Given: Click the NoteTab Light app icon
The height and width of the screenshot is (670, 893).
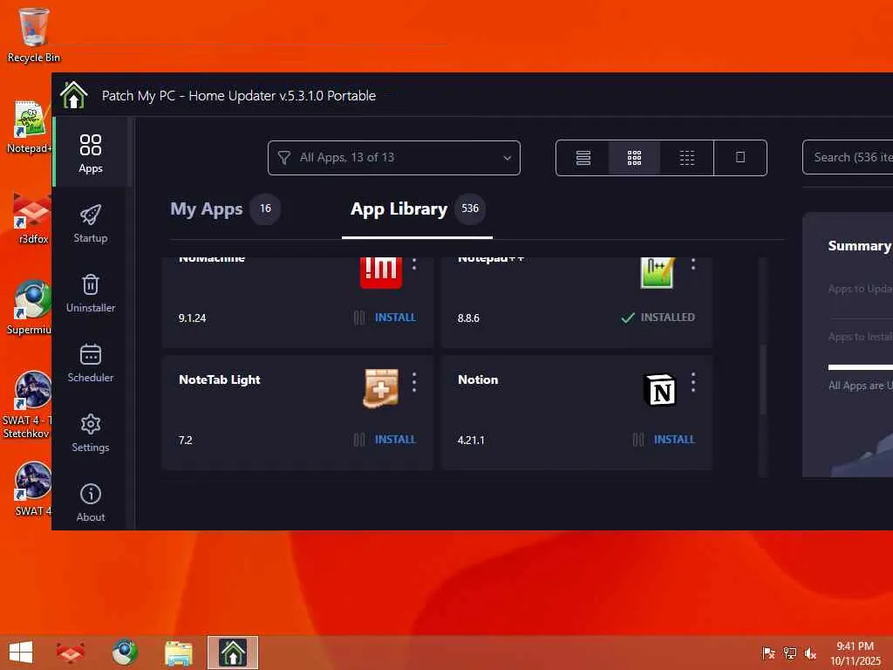Looking at the screenshot, I should point(381,388).
